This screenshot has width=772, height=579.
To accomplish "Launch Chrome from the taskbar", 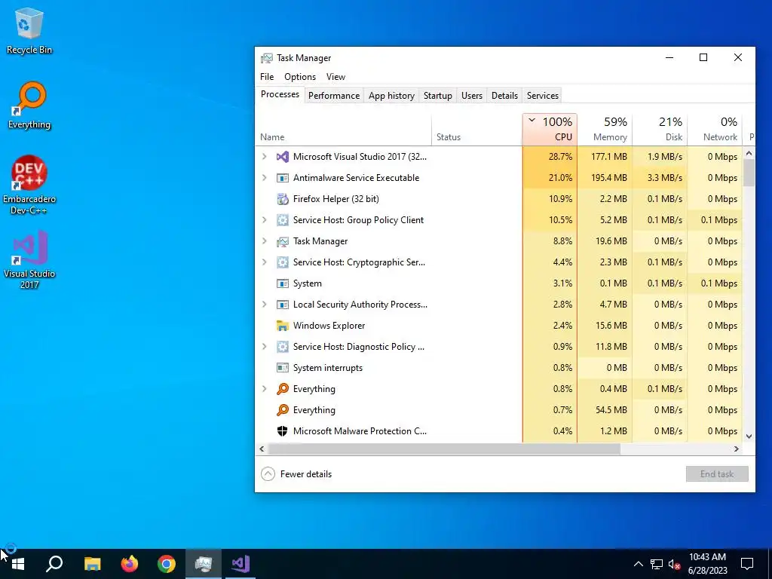I will pos(167,564).
